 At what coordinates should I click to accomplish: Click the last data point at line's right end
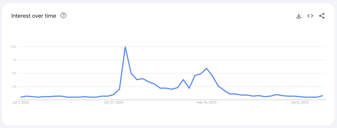[x=323, y=96]
